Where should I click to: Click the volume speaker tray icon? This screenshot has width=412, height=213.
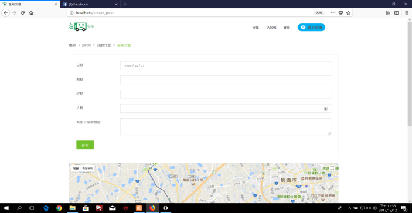[369, 208]
